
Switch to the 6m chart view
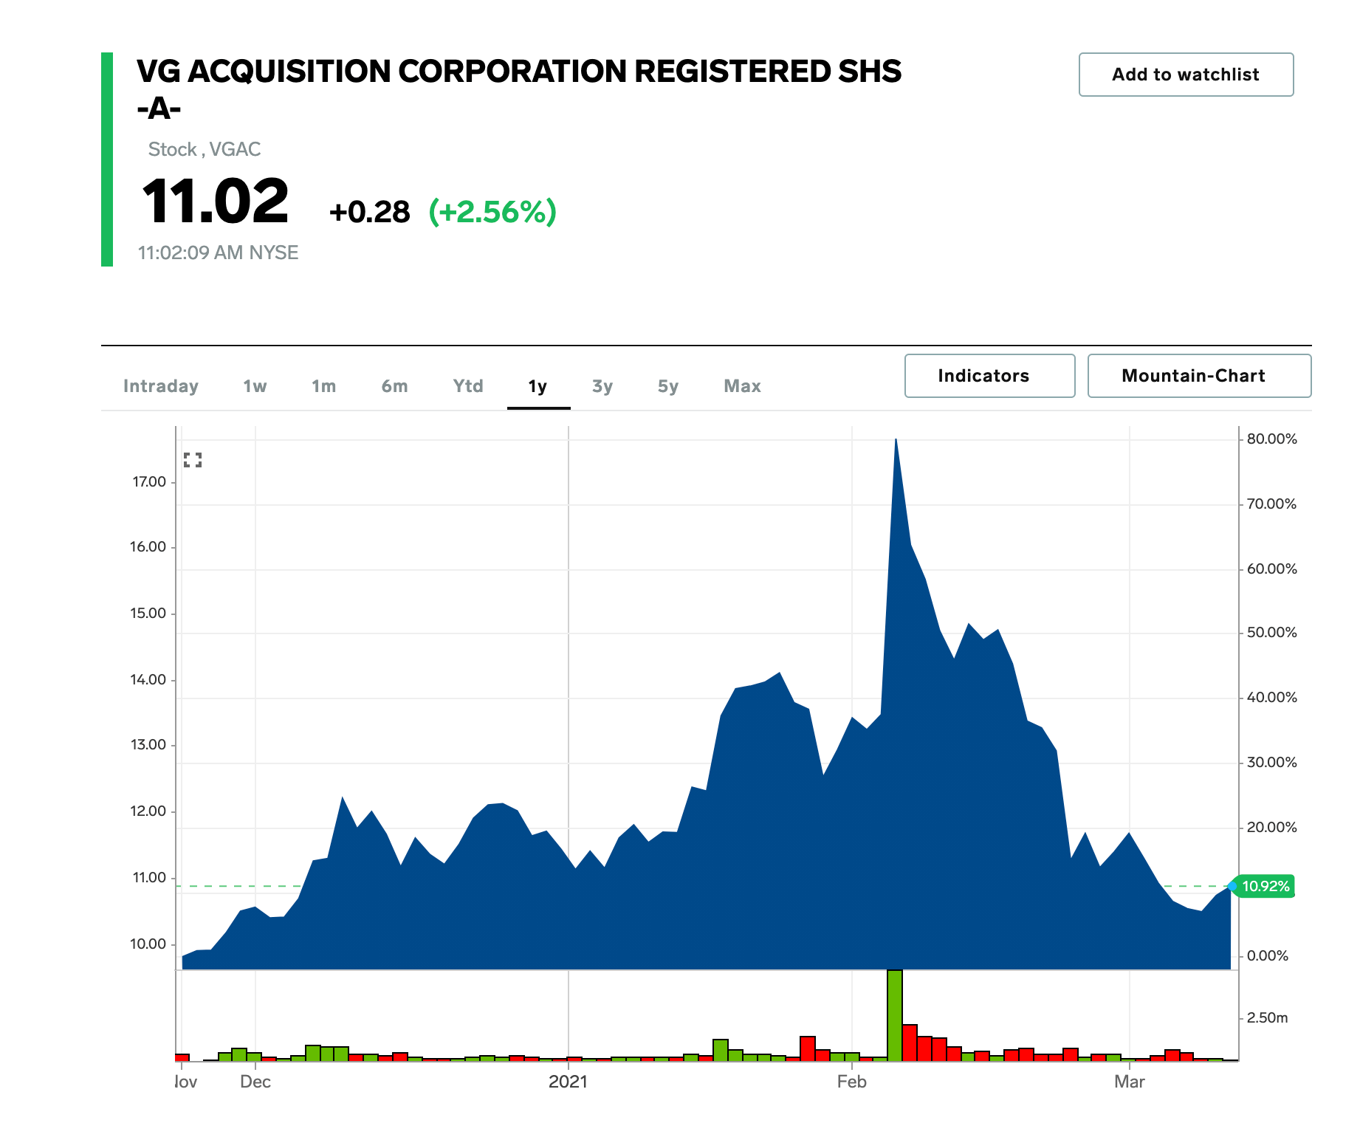[x=394, y=385]
